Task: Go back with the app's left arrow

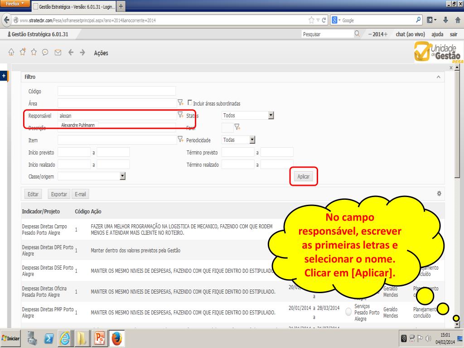Action: click(x=71, y=53)
